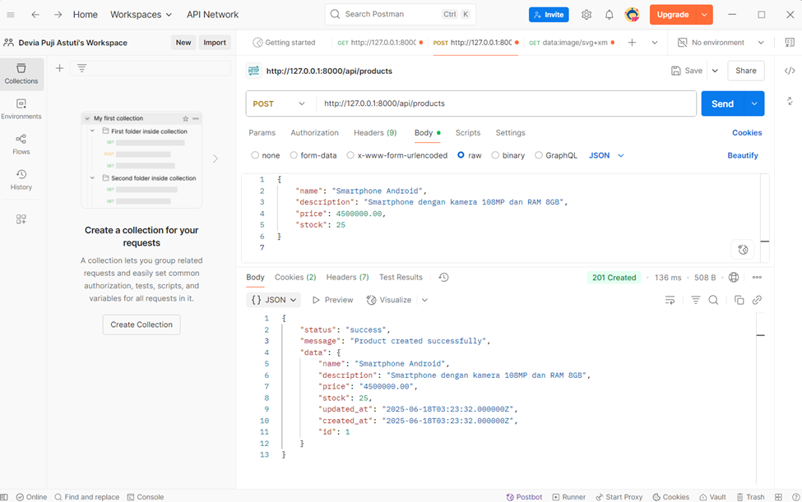Open the POST method dropdown
The image size is (802, 502).
[x=279, y=104]
